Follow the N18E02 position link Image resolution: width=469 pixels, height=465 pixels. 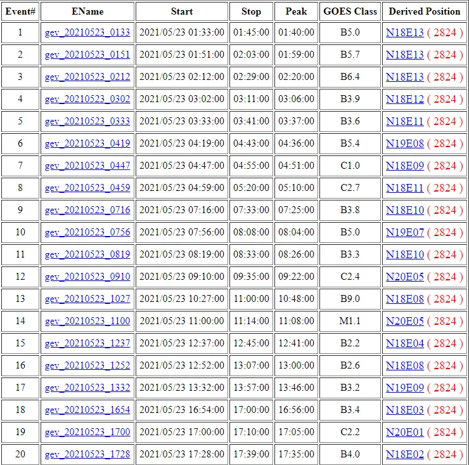(405, 454)
